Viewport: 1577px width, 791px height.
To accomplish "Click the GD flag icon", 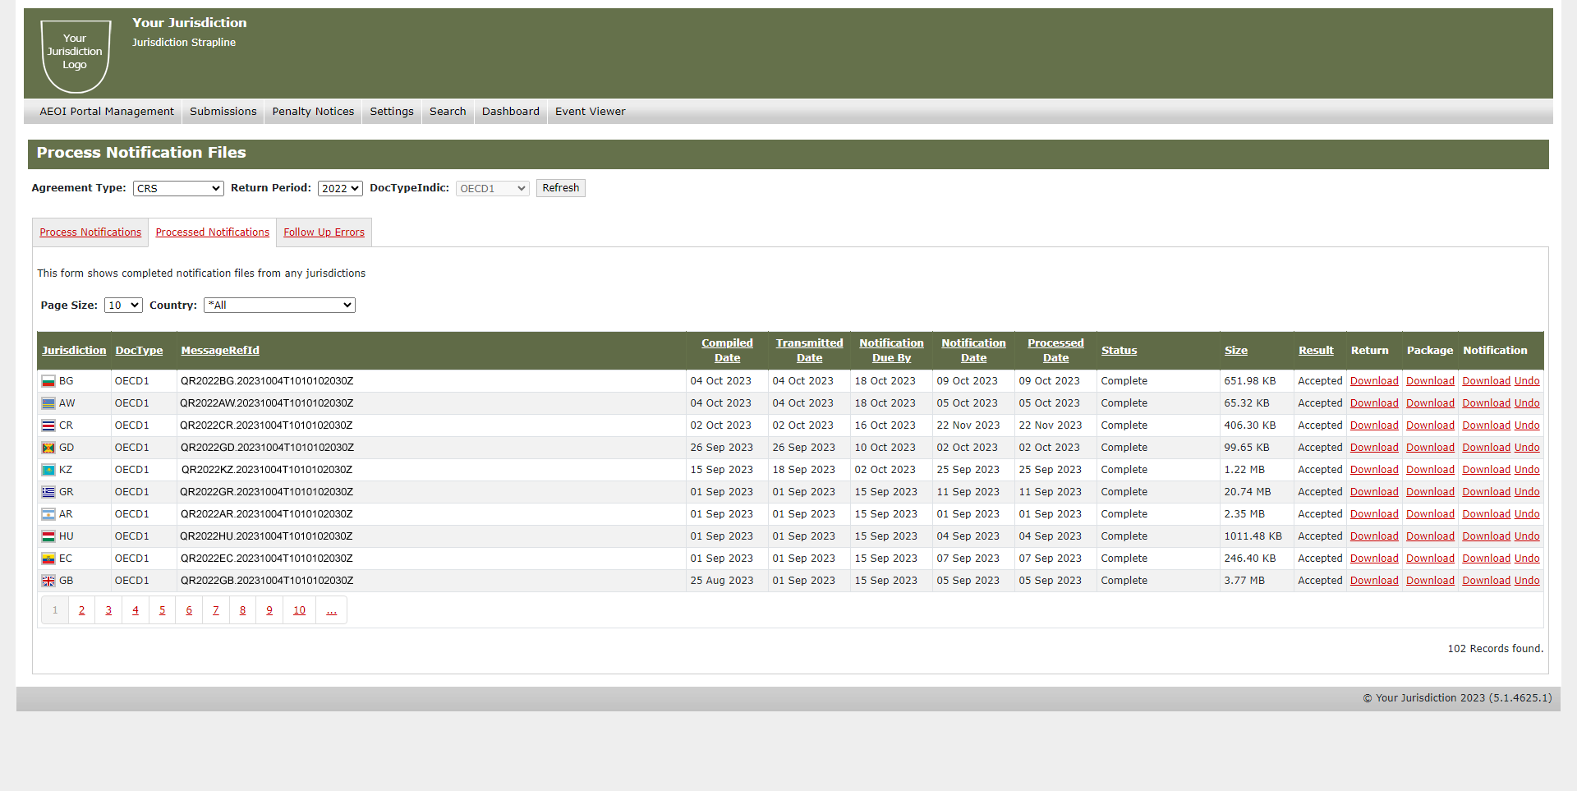I will click(48, 448).
